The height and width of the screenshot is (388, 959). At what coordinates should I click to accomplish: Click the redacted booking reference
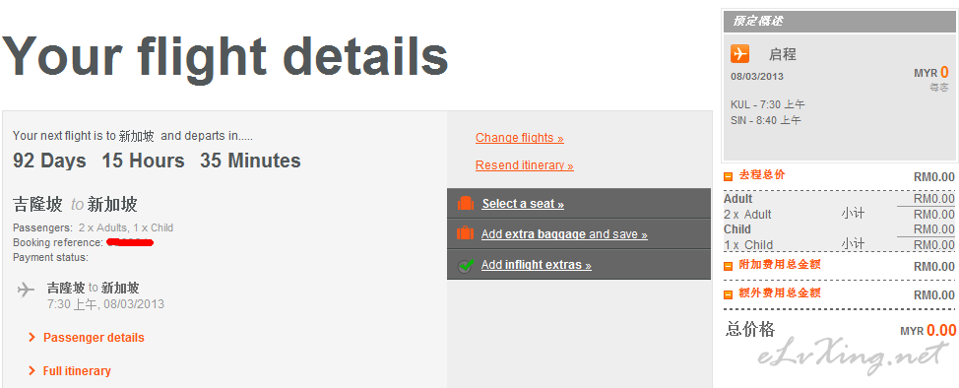[x=129, y=243]
